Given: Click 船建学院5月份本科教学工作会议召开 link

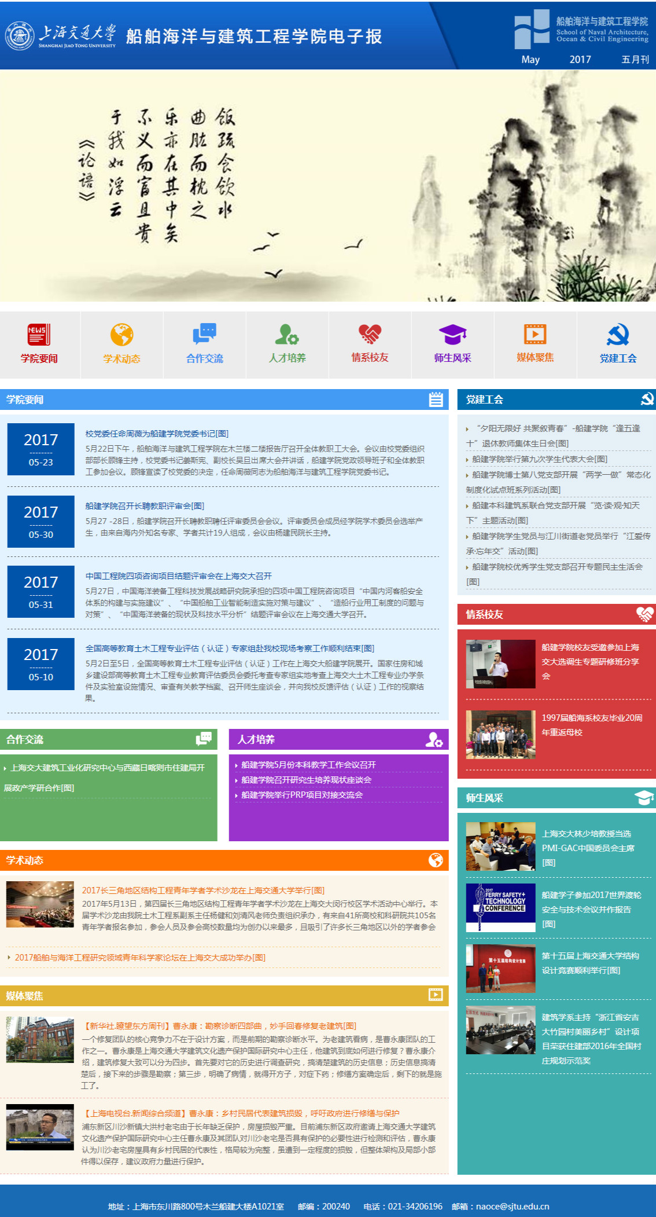Looking at the screenshot, I should 308,765.
